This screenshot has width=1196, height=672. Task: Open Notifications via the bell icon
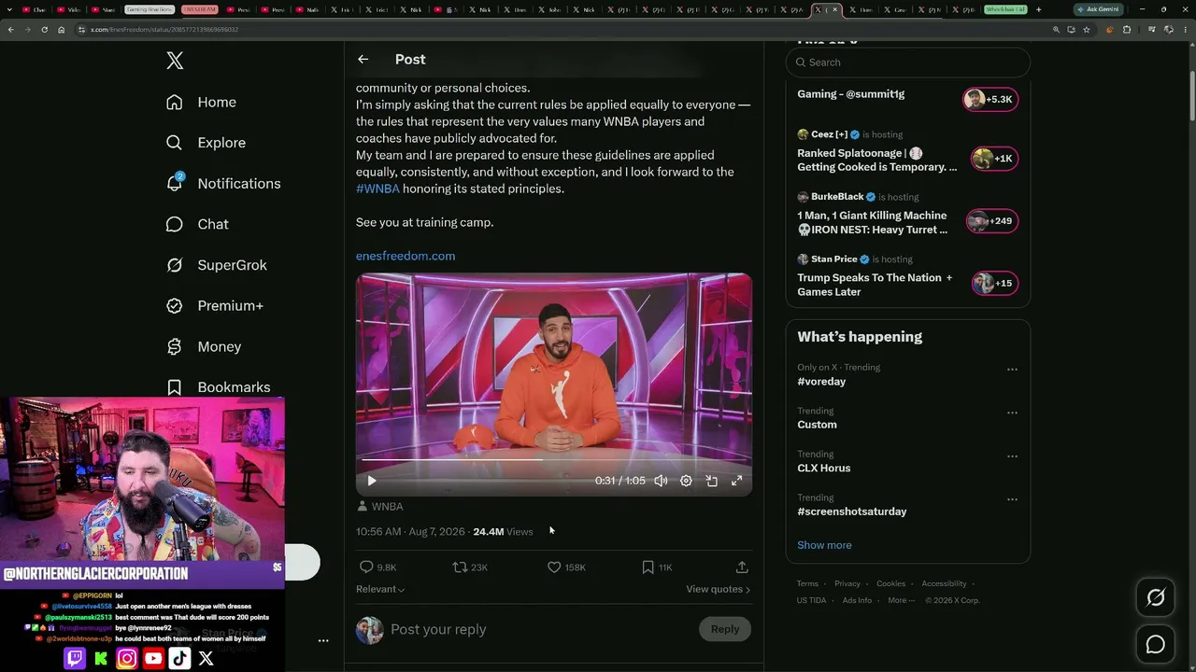(x=174, y=183)
